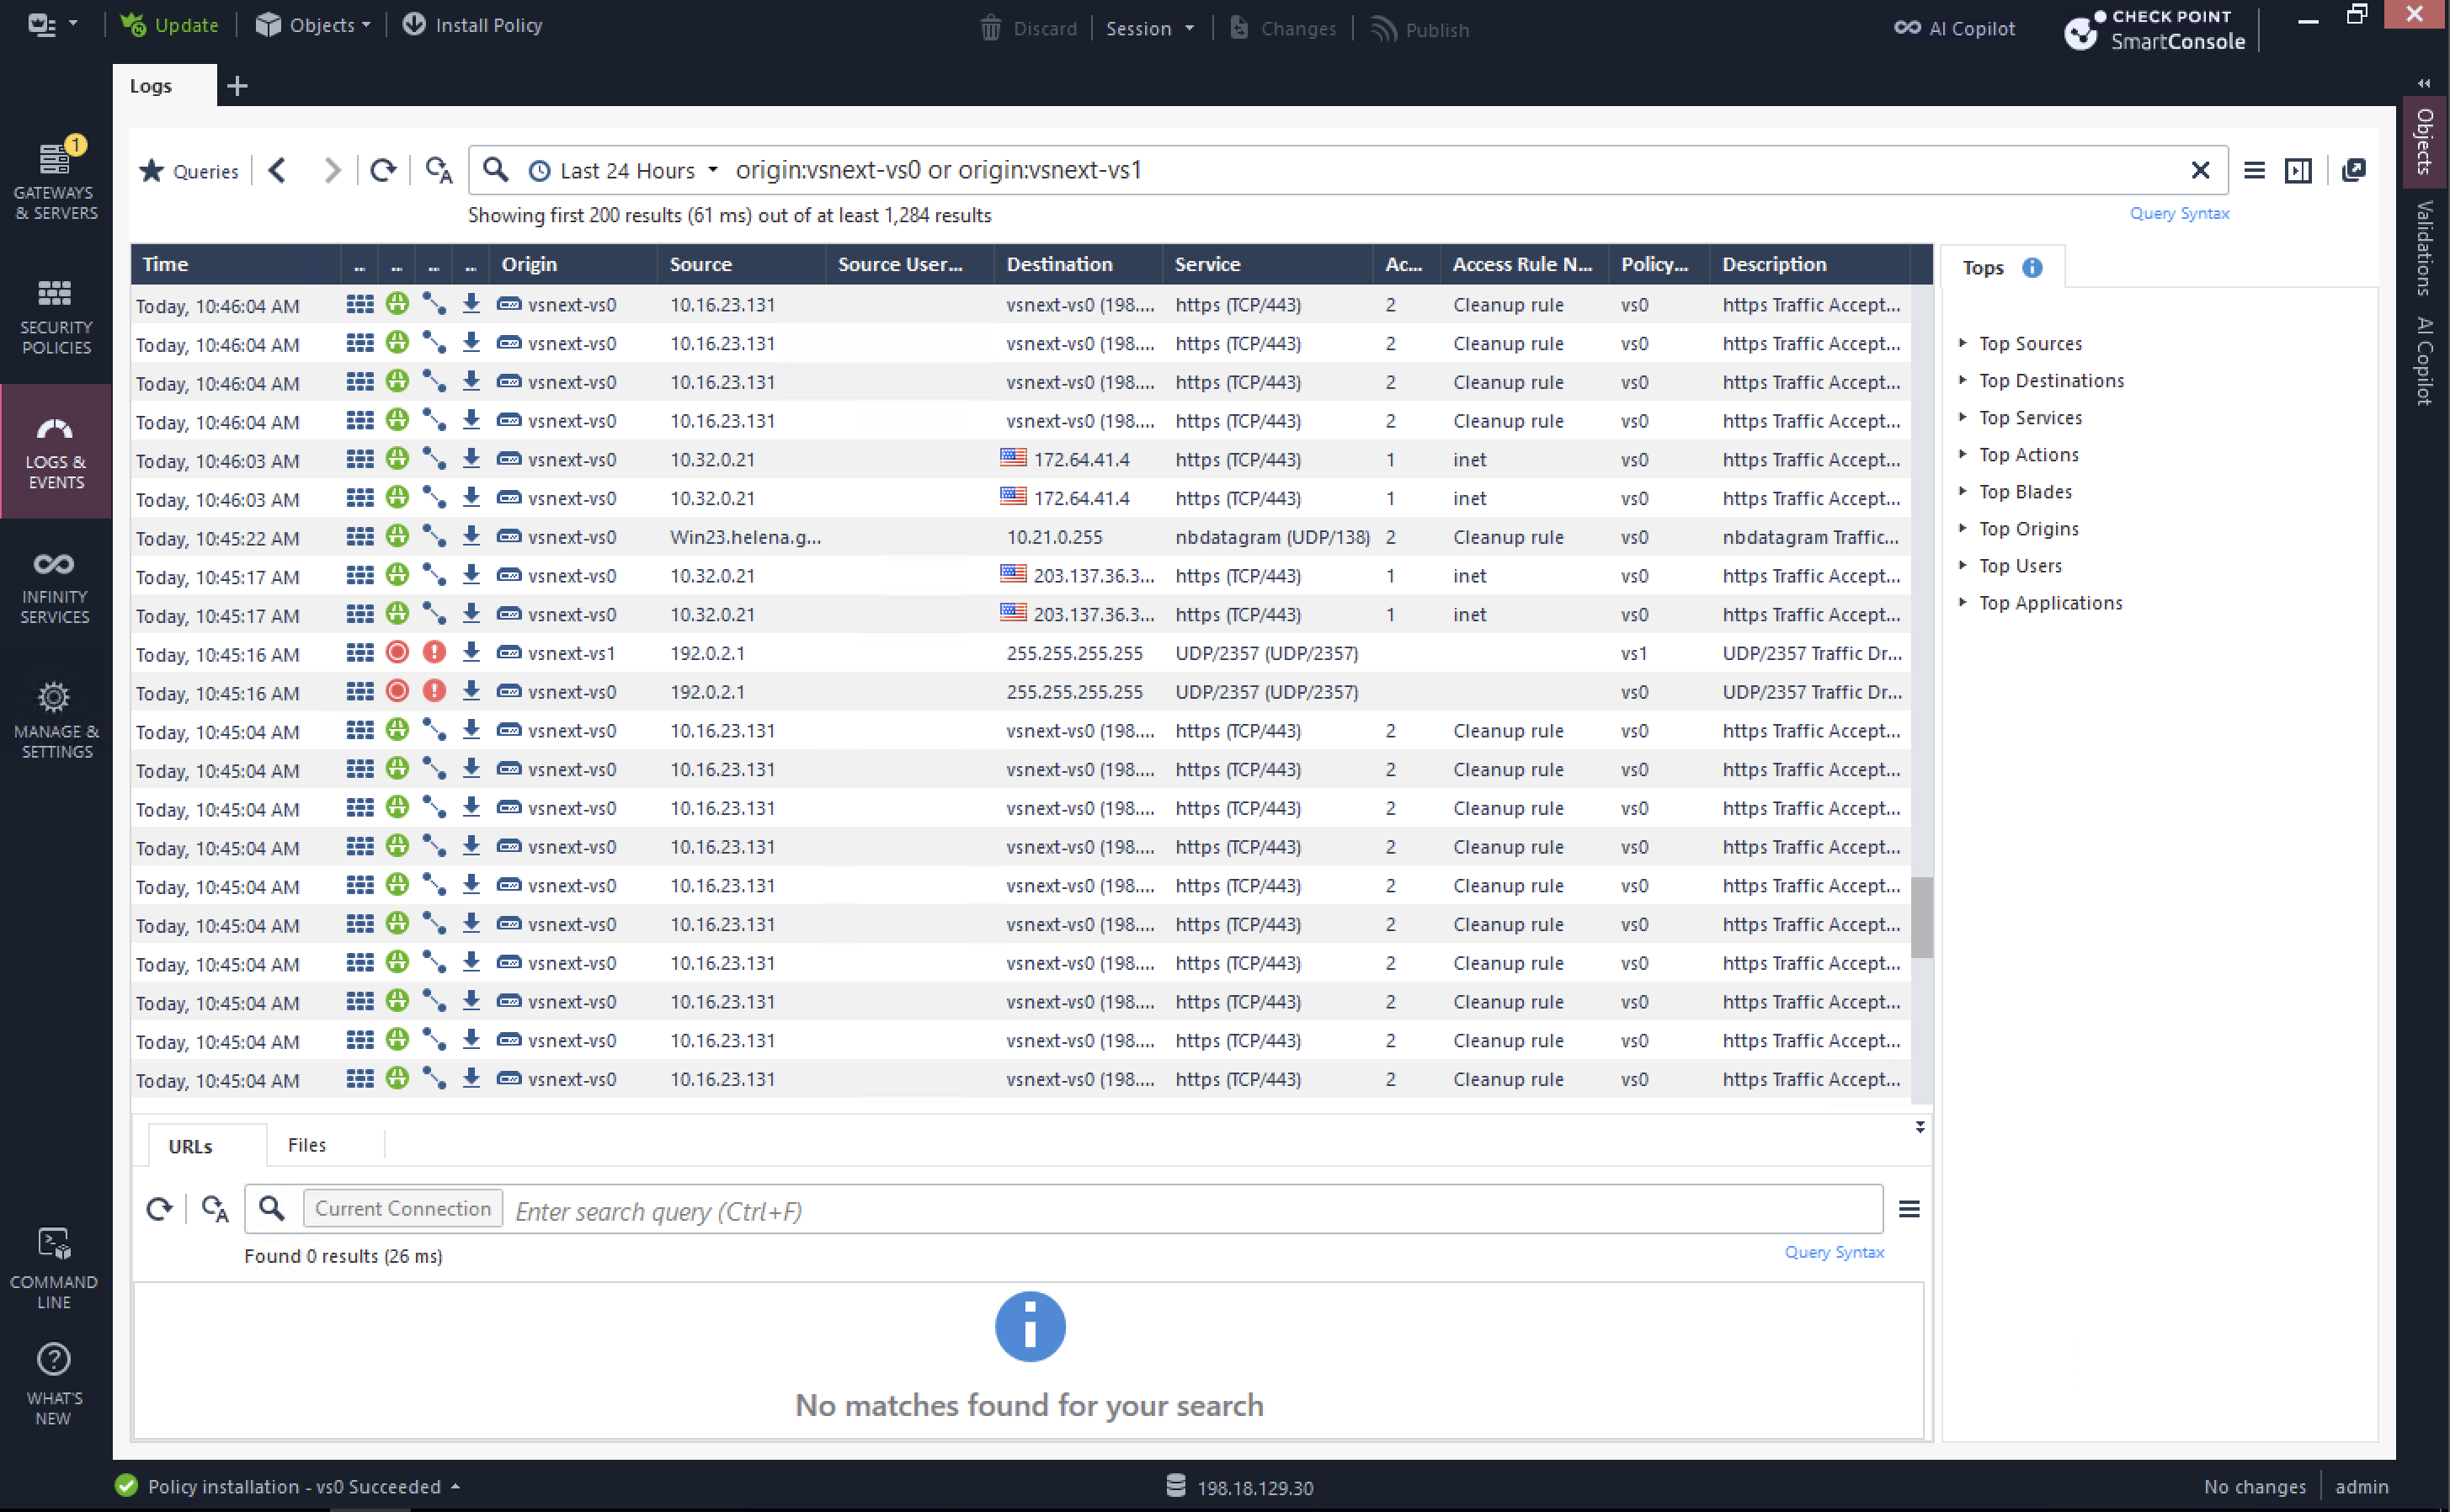This screenshot has width=2450, height=1512.
Task: Open Manage & Settings view
Action: point(55,721)
